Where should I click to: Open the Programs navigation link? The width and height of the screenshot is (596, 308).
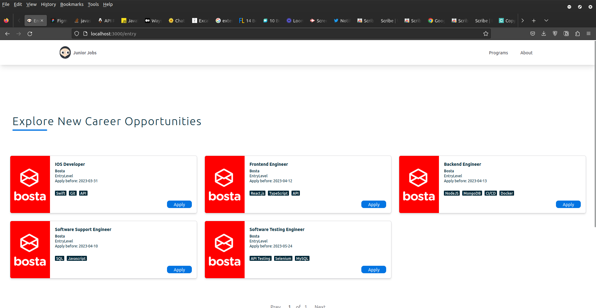point(498,53)
